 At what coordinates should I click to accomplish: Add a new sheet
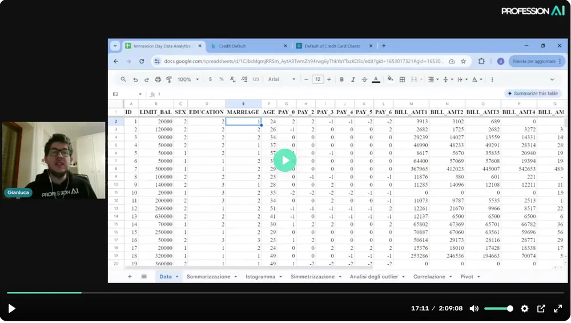130,277
